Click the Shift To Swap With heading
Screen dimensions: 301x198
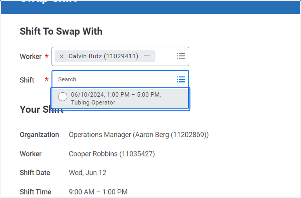61,32
